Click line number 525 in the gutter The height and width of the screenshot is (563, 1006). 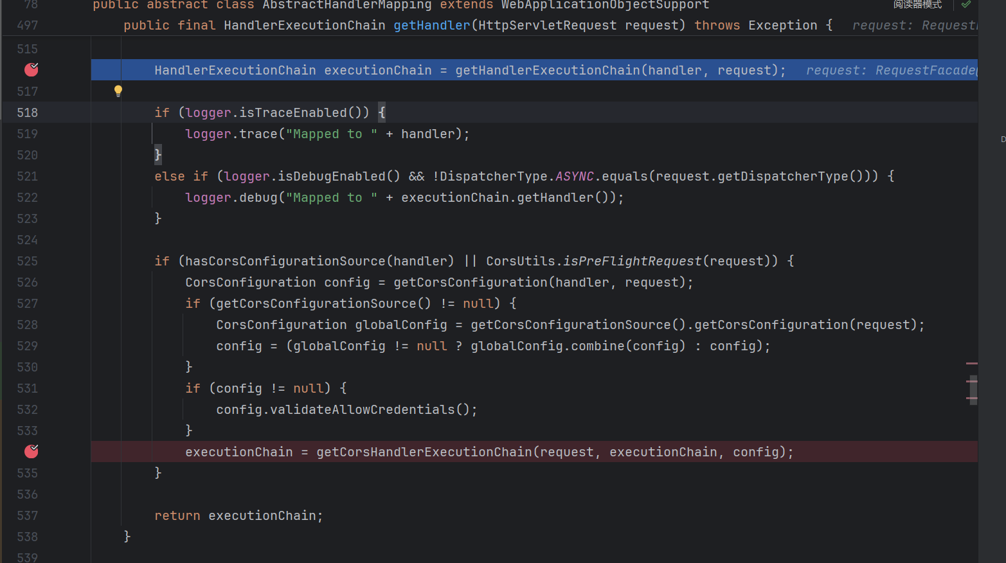pyautogui.click(x=27, y=261)
